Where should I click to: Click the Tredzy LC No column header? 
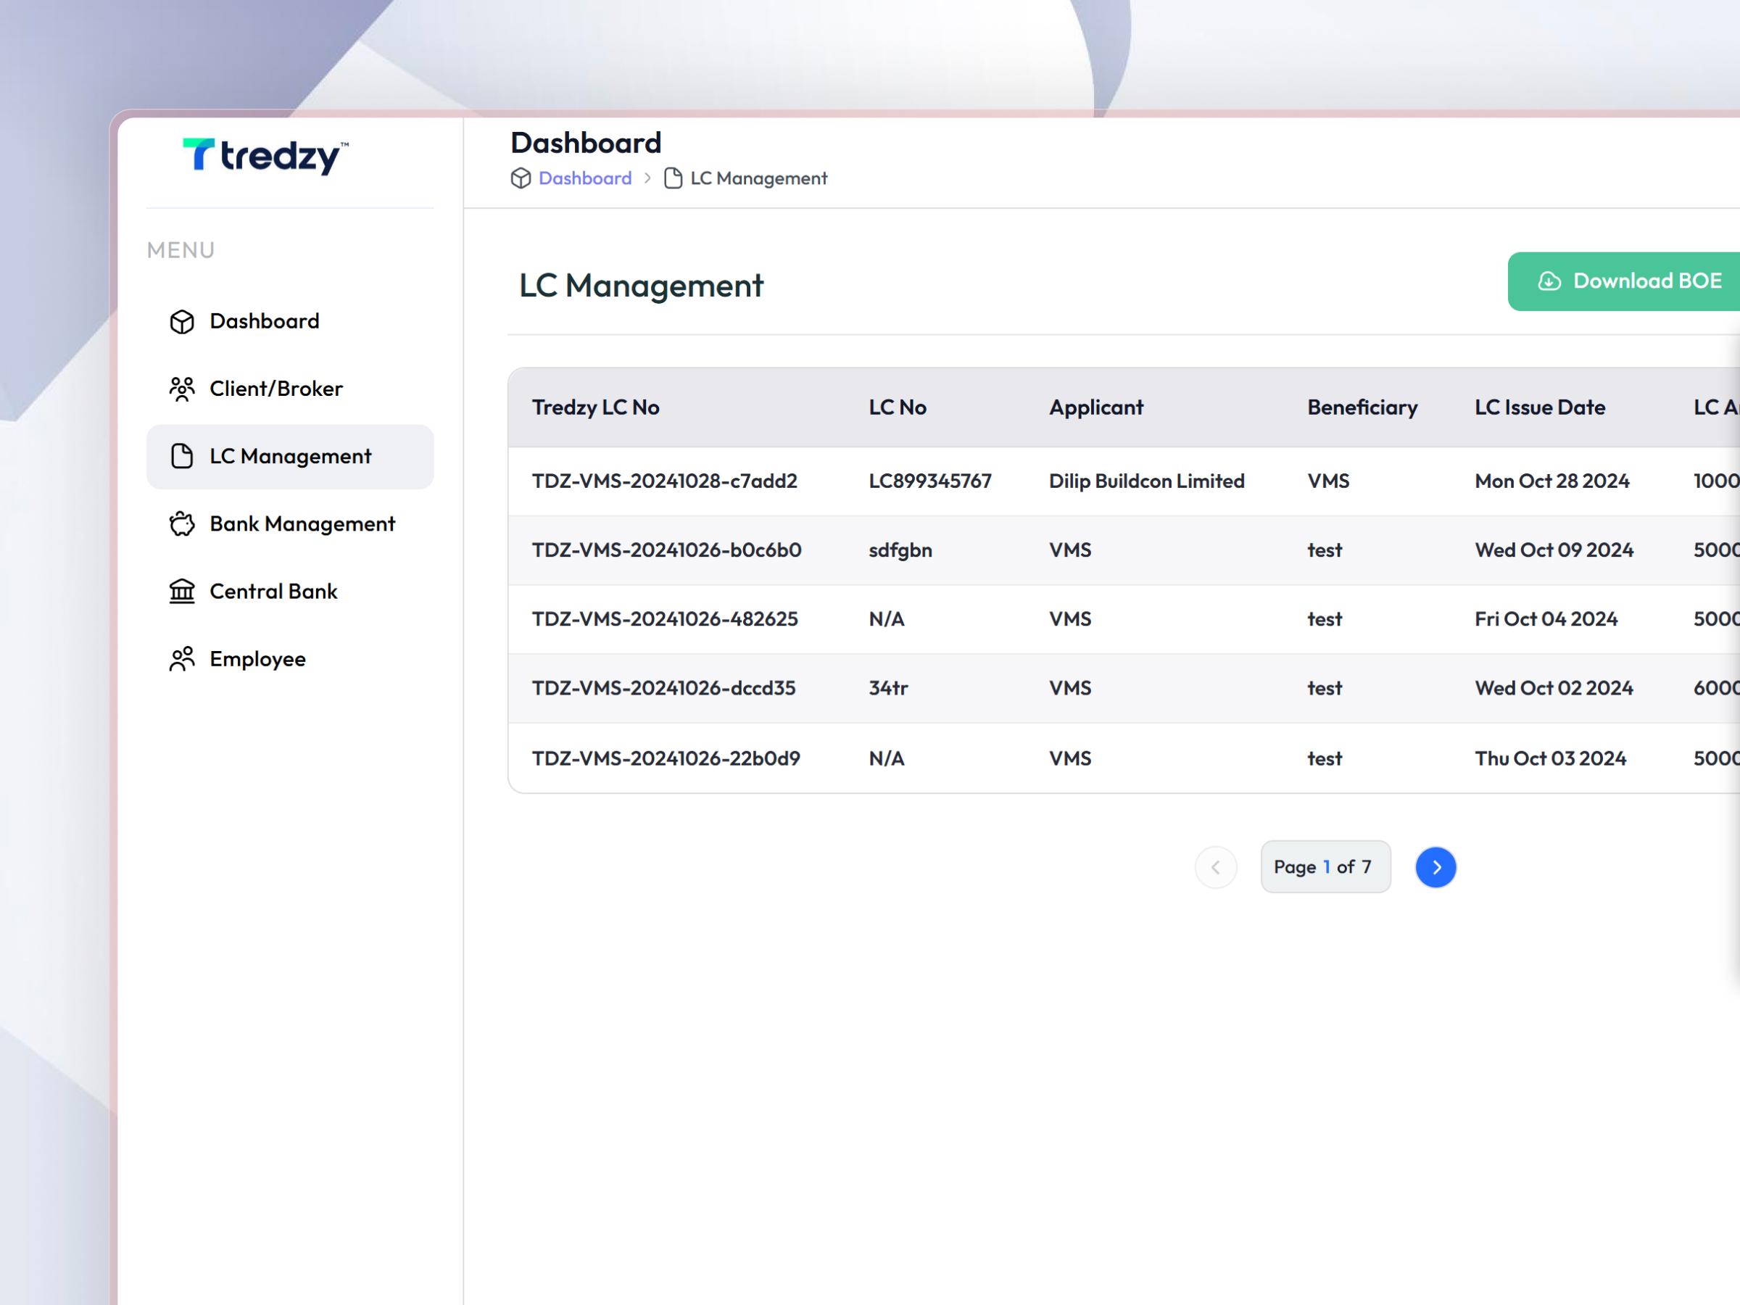click(x=596, y=407)
